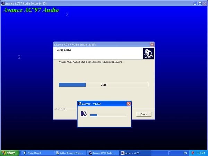Click the Setup Status heading text
Viewport: 208px width, 156px height.
[x=64, y=50]
